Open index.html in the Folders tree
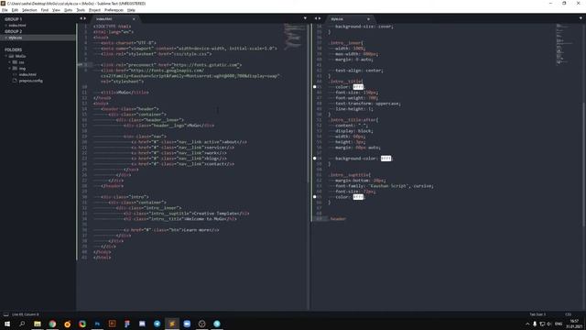The height and width of the screenshot is (330, 586). click(27, 74)
